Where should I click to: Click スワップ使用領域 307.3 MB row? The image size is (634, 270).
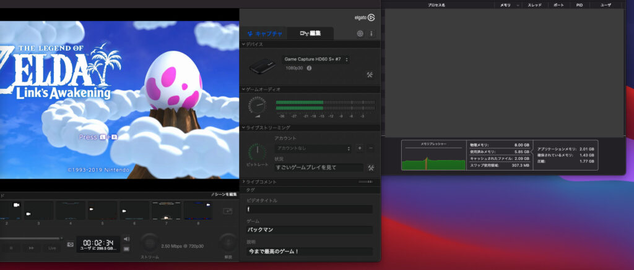point(500,166)
